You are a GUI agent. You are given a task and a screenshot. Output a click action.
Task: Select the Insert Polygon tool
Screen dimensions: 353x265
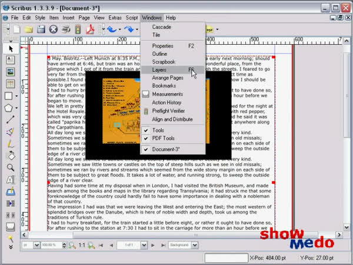tap(9, 108)
